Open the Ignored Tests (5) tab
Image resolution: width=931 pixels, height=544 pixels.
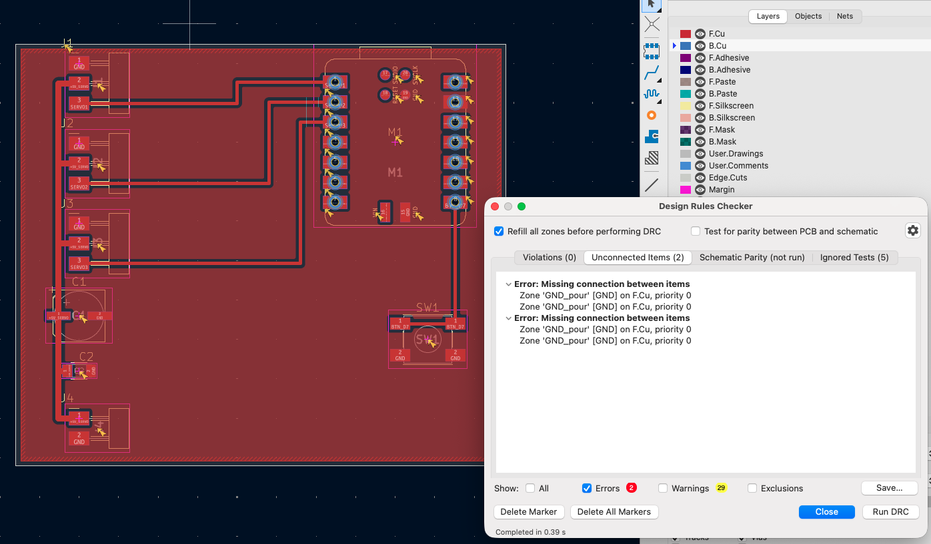pos(854,257)
